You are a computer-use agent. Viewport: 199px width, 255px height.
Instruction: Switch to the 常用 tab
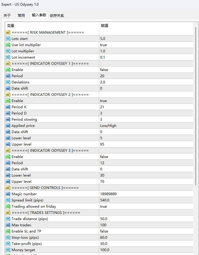pos(21,16)
